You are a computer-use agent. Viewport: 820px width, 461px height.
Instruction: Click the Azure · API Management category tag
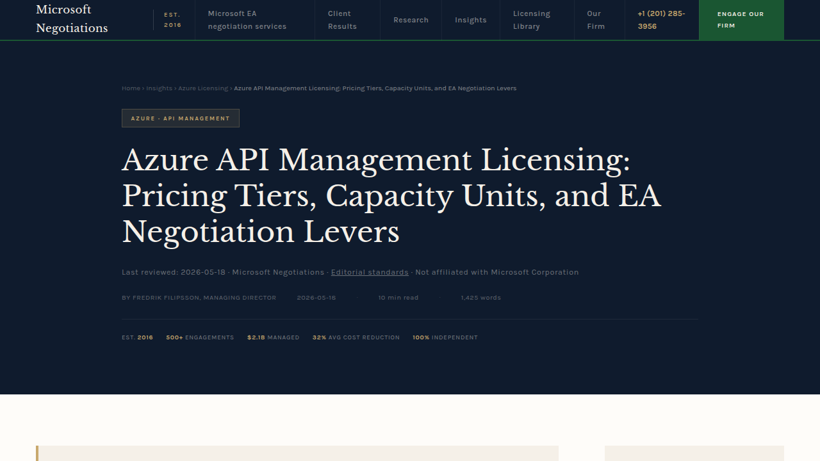pos(181,118)
